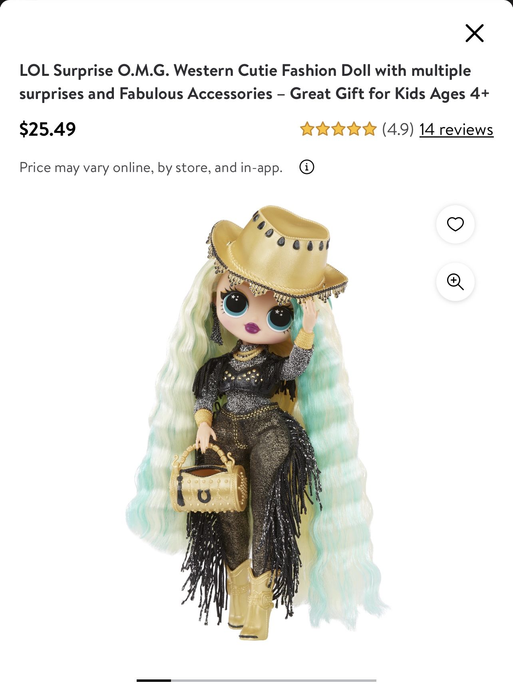Screen dimensions: 513x691
Task: Open the 14 reviews link
Action: click(456, 129)
